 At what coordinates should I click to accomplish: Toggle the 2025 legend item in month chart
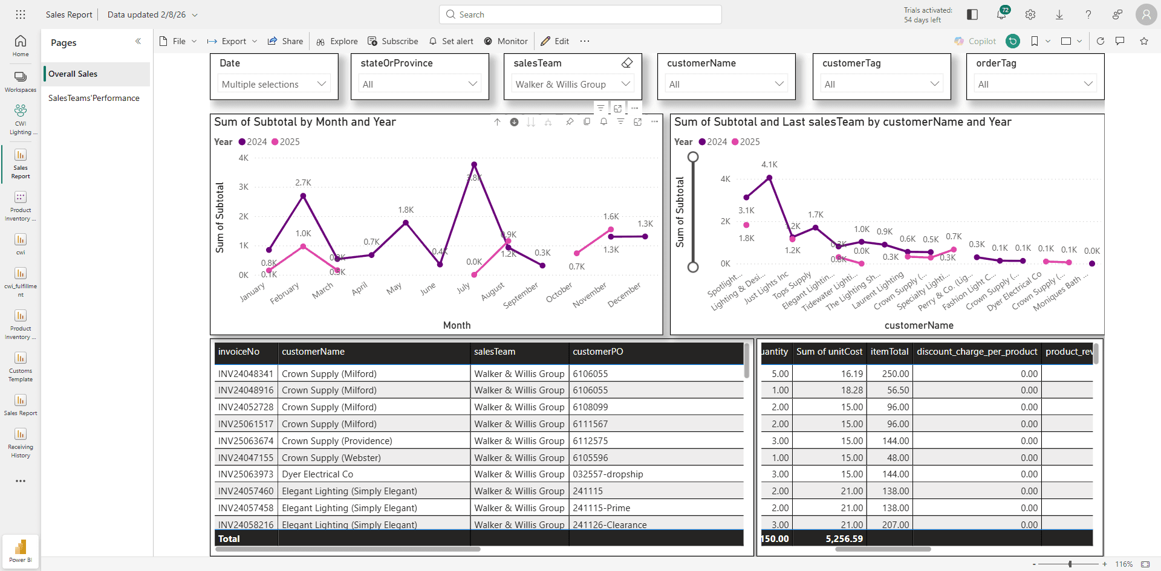click(285, 142)
